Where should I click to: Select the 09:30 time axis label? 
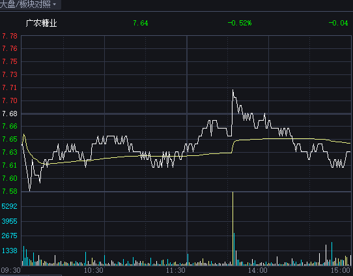(x=10, y=270)
